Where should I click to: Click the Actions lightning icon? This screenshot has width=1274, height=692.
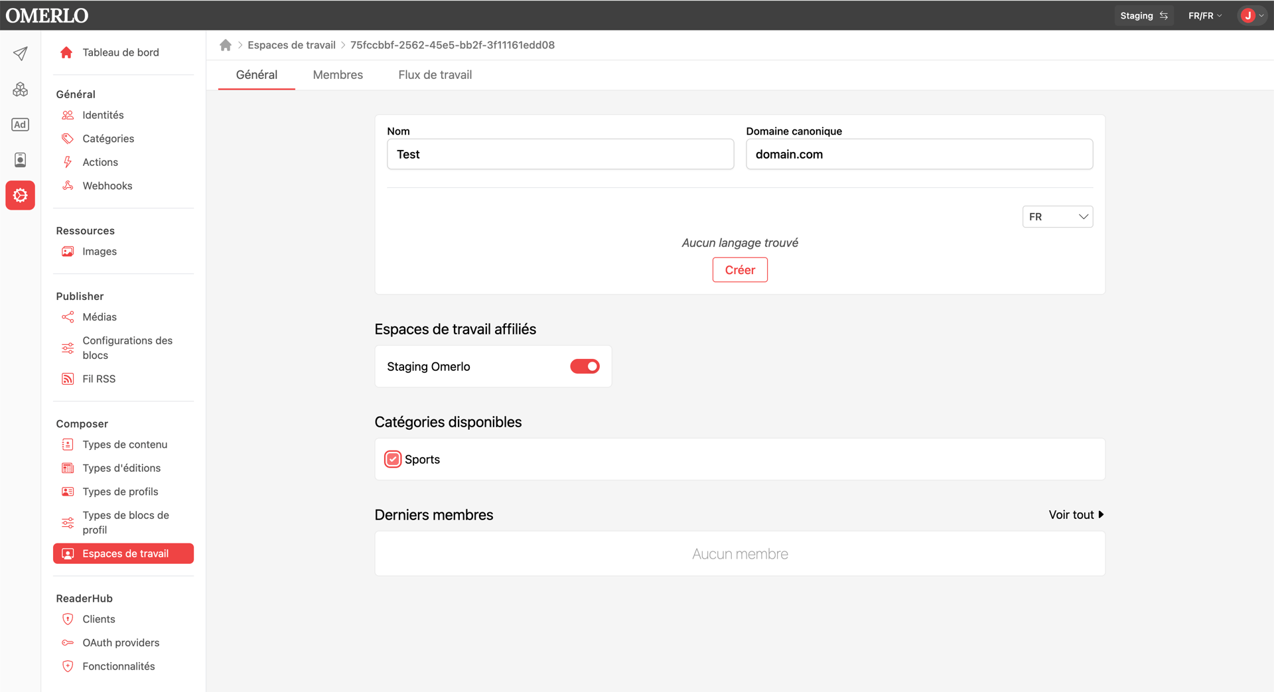pyautogui.click(x=68, y=163)
